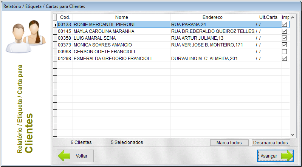Click the address RUA ARTUR JULIANE,13
Viewport: 302px width, 167px height.
click(197, 38)
